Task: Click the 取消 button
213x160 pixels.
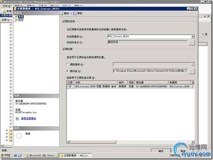Action: pyautogui.click(x=183, y=151)
